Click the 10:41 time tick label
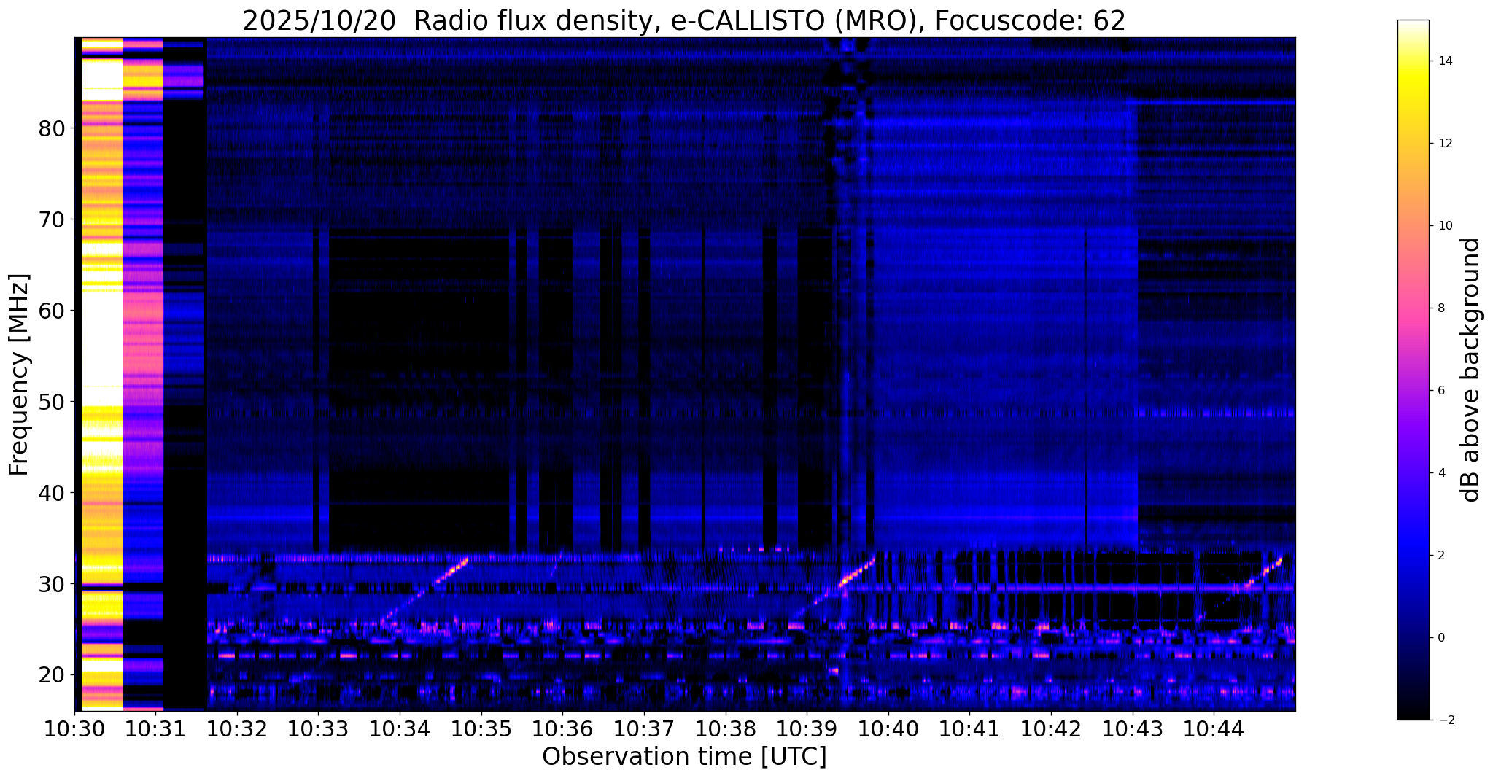The image size is (1493, 778). tap(969, 728)
